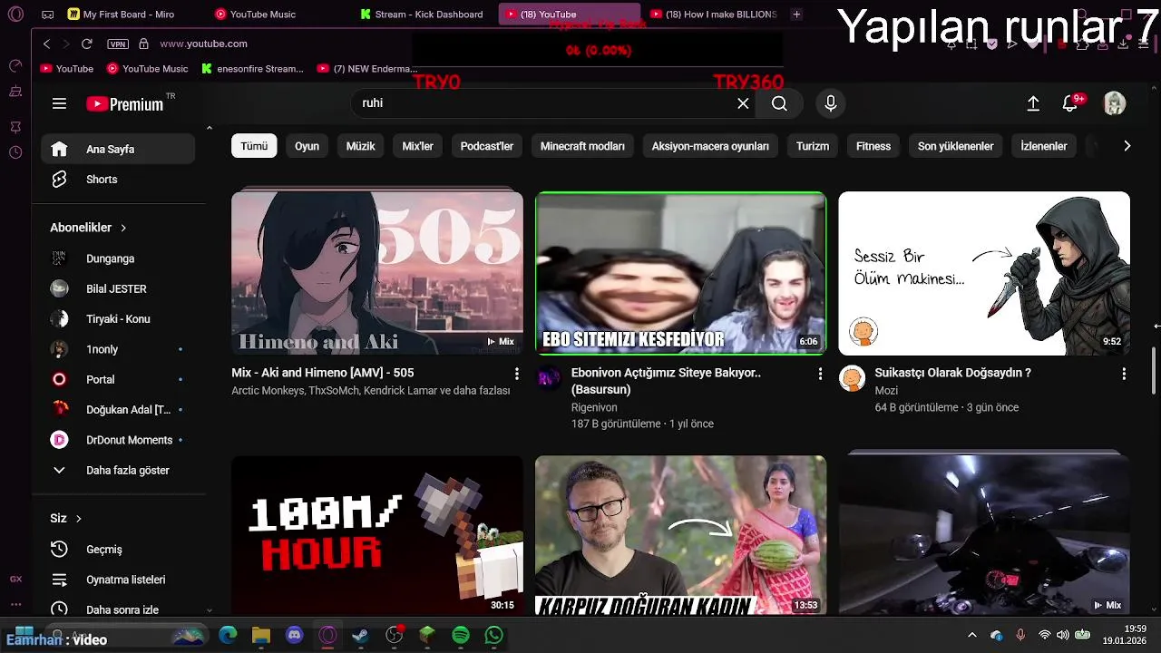Open the Bilal JESTER subscription
1161x653 pixels.
pos(118,288)
